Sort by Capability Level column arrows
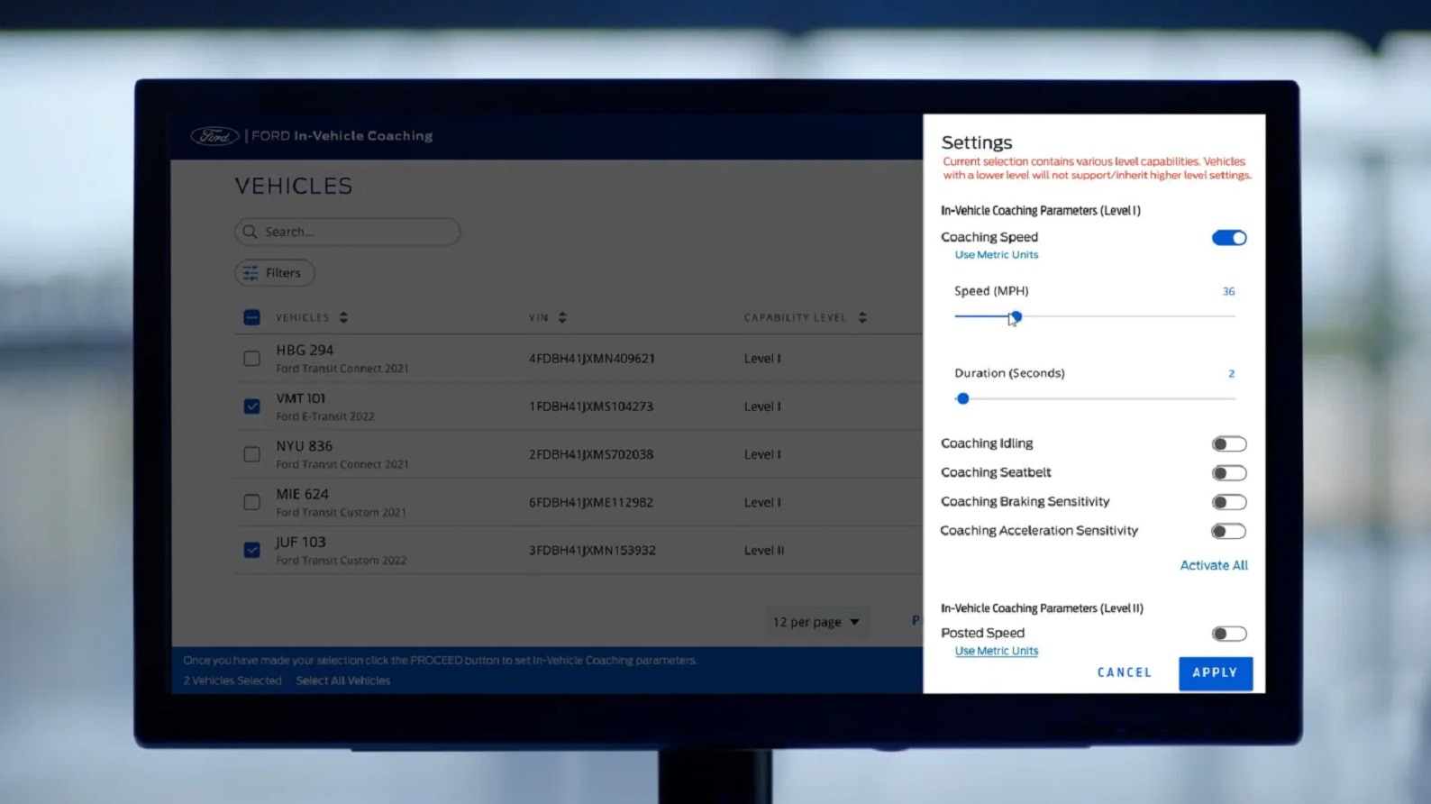Screen dimensions: 1431x804 coord(862,317)
